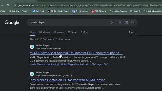This screenshot has width=162, height=91.
Task: Open TikTok - Make Your bookmark
Action: (x=58, y=11)
